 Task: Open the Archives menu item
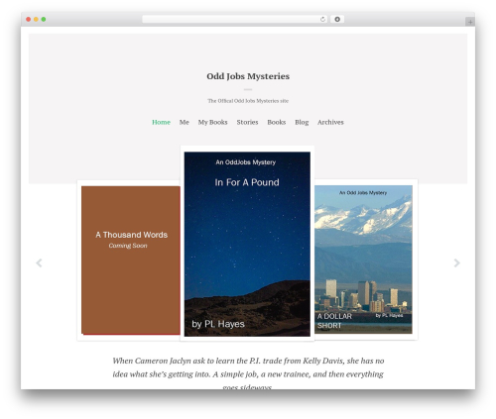[330, 122]
